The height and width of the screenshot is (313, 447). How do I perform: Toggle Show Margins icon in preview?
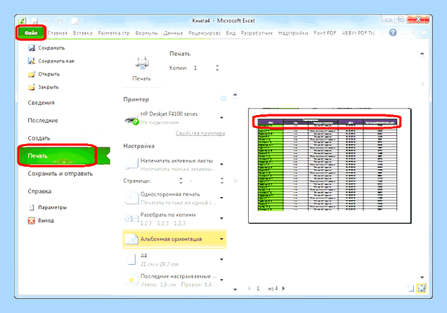click(x=411, y=289)
